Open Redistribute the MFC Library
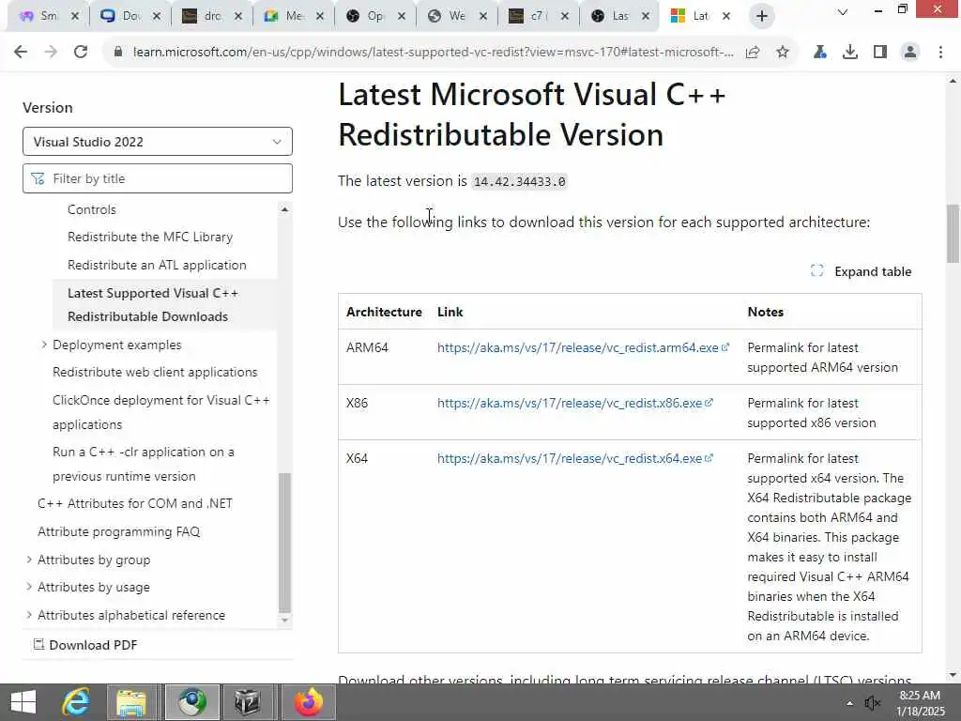Viewport: 961px width, 721px height. click(150, 237)
